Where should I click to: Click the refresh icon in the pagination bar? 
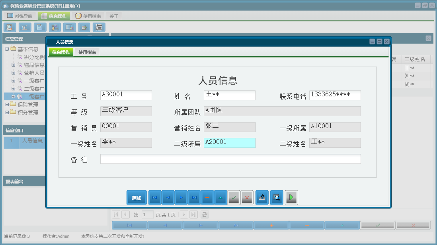coord(204,214)
